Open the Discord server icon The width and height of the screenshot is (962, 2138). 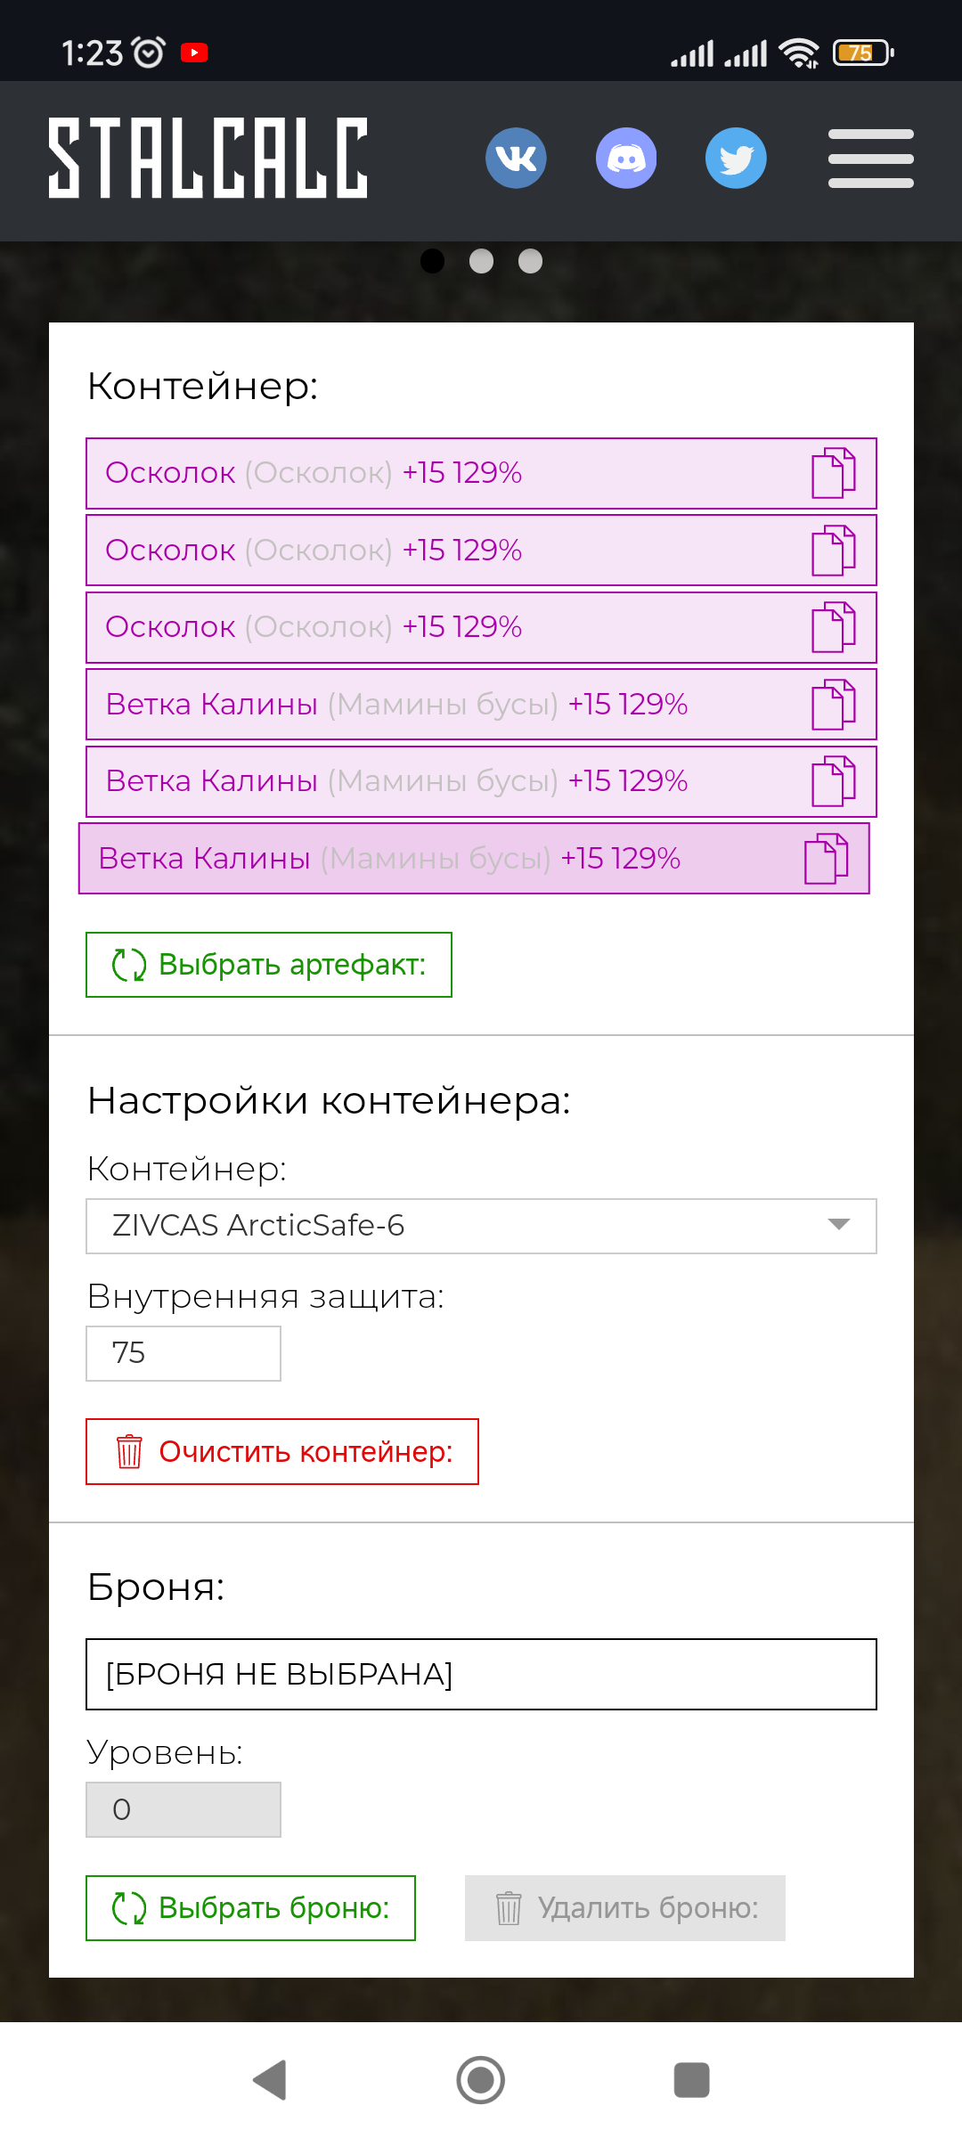point(626,158)
